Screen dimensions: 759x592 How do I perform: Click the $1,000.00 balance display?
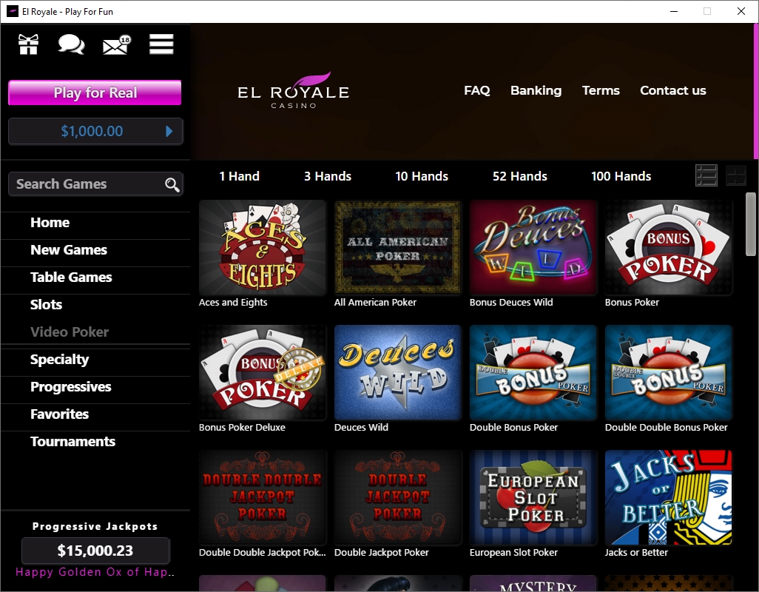pyautogui.click(x=92, y=131)
